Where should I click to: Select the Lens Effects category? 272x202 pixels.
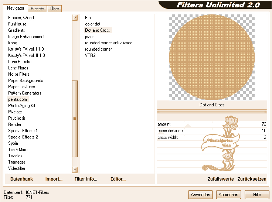[19, 62]
